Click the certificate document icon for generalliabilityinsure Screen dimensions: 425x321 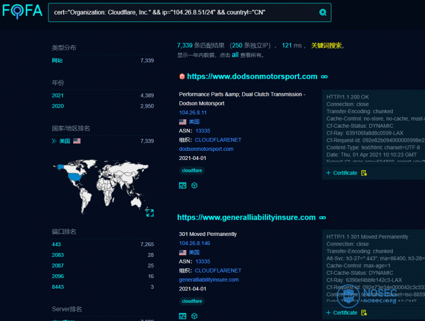pos(364,312)
